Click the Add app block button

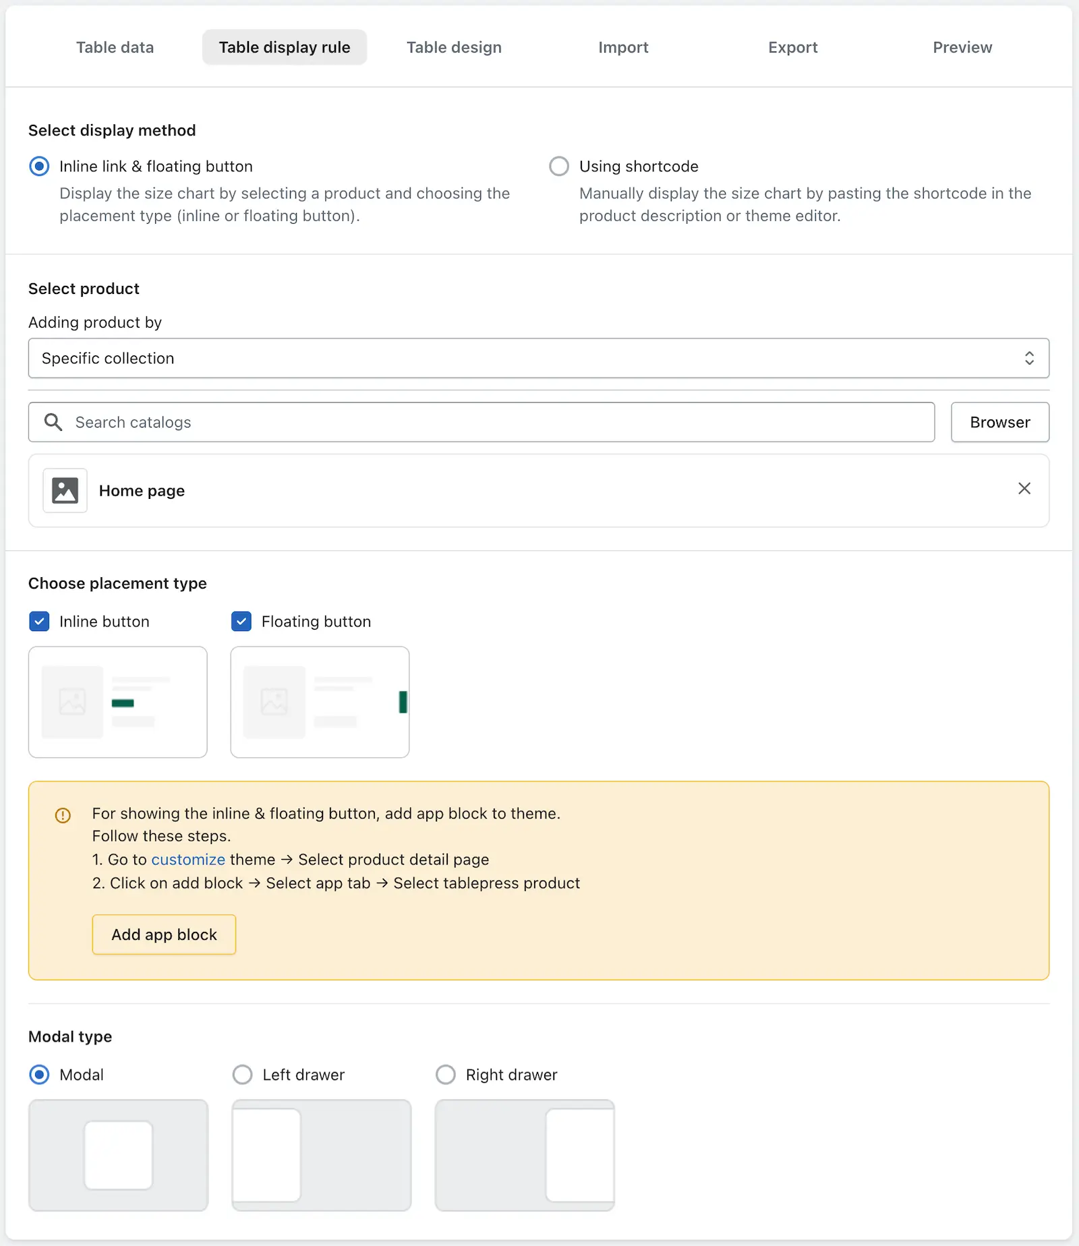[x=164, y=934]
